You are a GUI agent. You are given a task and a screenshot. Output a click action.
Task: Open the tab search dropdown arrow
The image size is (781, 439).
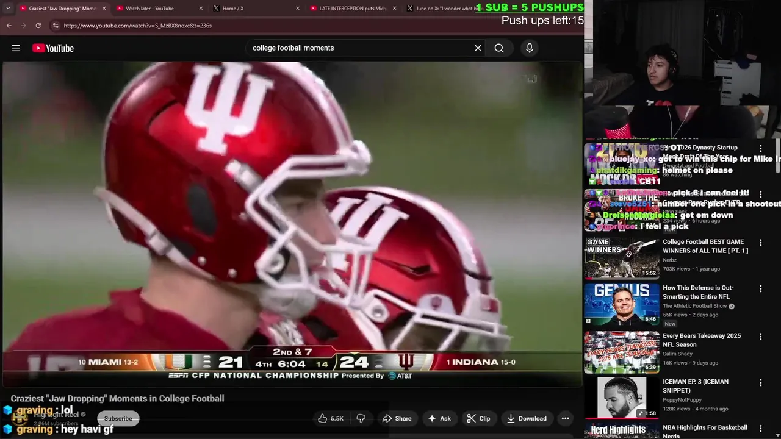[8, 9]
